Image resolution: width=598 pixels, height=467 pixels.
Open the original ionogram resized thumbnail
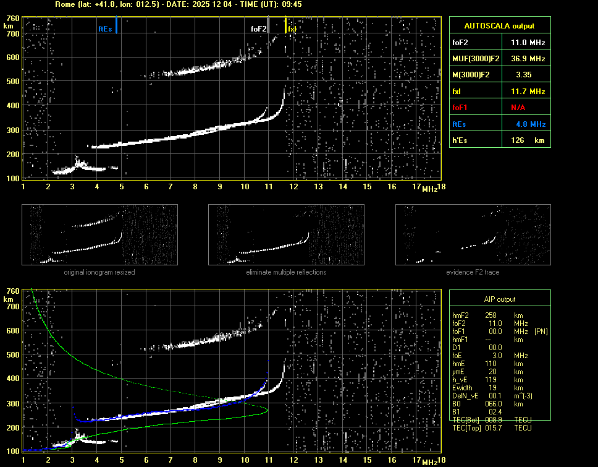(x=99, y=234)
